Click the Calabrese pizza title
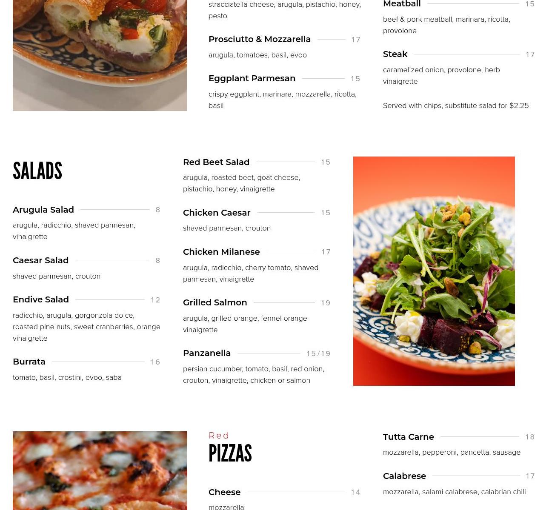The height and width of the screenshot is (510, 549). pyautogui.click(x=404, y=476)
